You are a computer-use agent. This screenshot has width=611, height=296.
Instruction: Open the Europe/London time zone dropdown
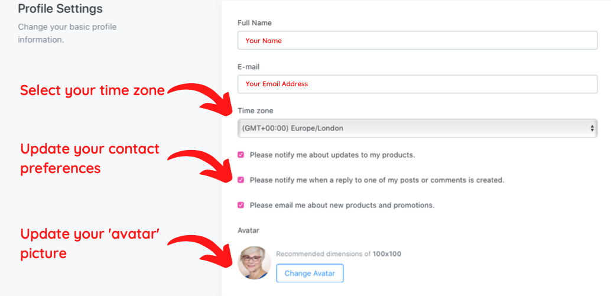coord(417,128)
